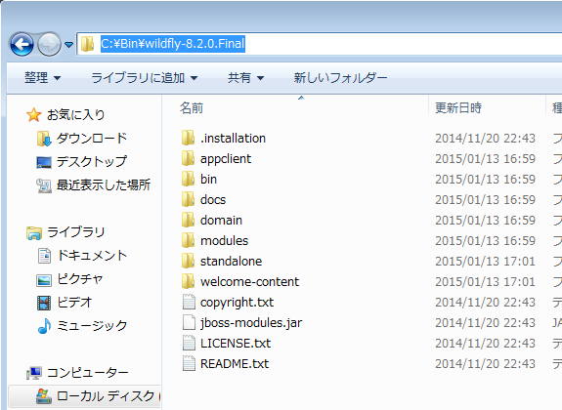Sort by the 更新日時 column header
The image size is (562, 410).
(x=458, y=107)
